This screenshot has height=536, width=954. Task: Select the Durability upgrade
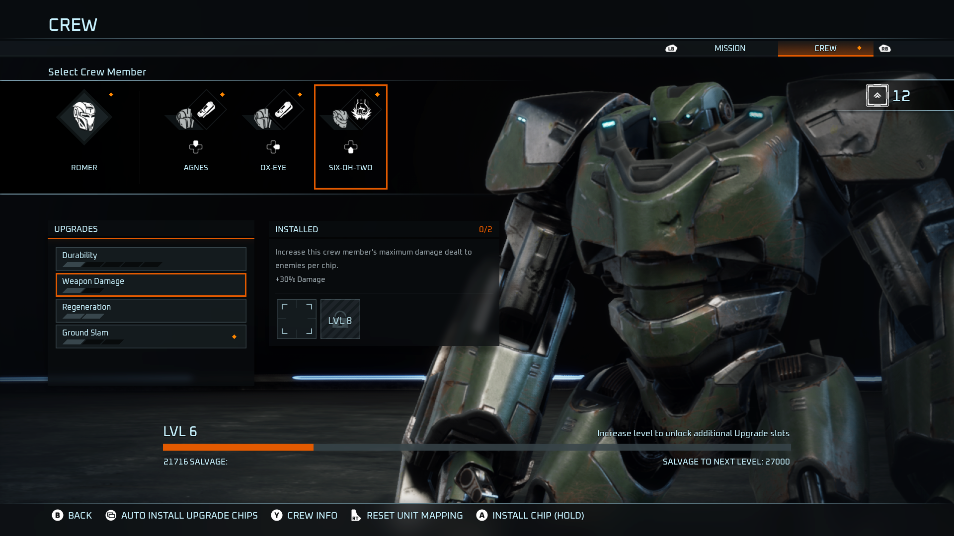point(151,259)
